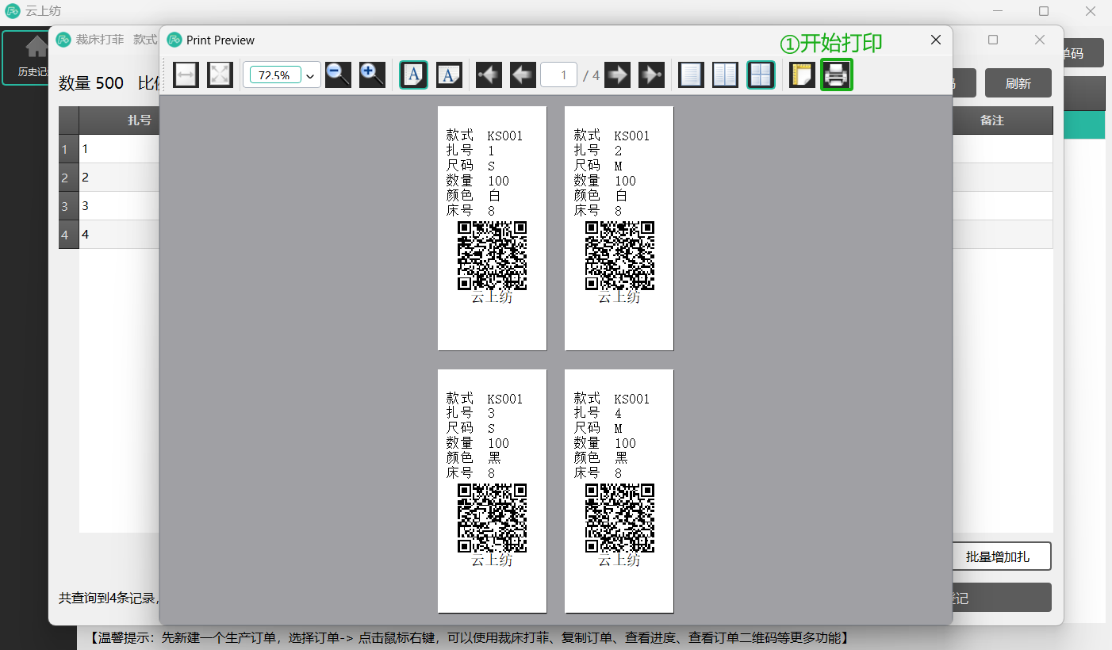Click the 刷新 button
Screen dimensions: 1112x650
click(1018, 83)
